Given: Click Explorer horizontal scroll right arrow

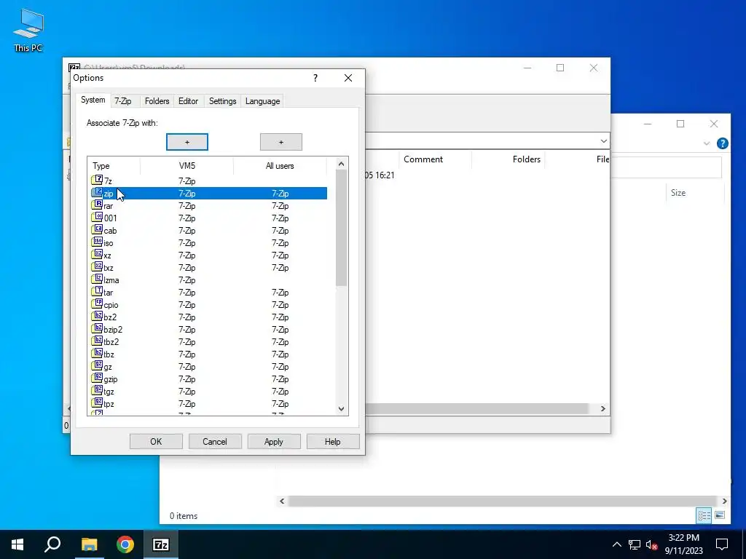Looking at the screenshot, I should click(724, 501).
